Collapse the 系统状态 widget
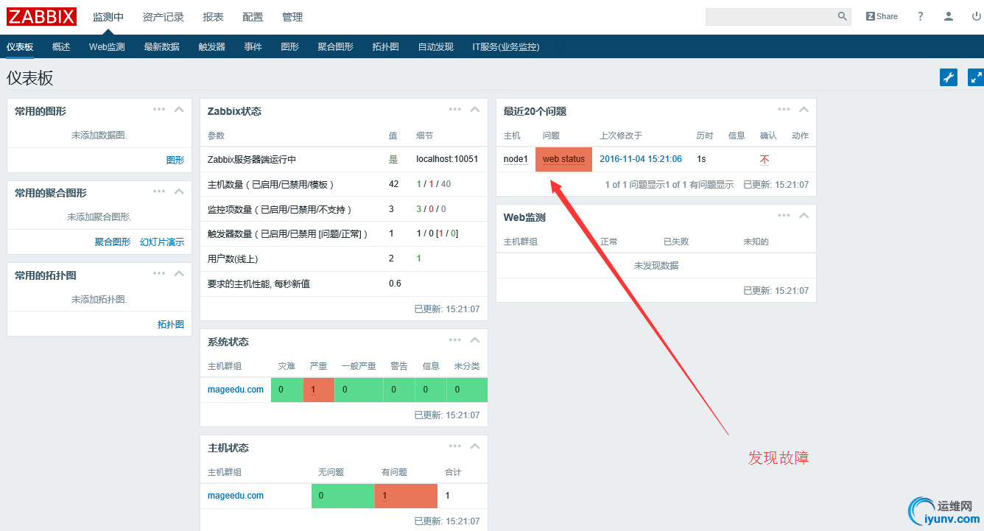The height and width of the screenshot is (531, 984). pos(475,340)
